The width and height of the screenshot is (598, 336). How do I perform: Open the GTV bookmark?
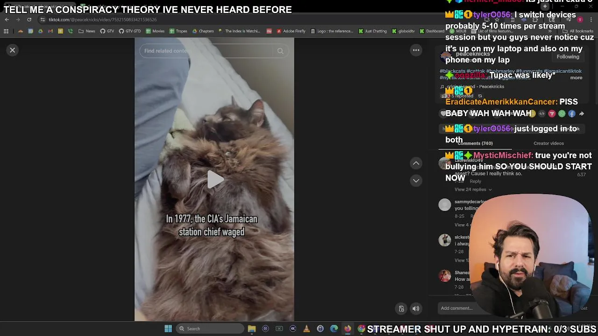107,31
